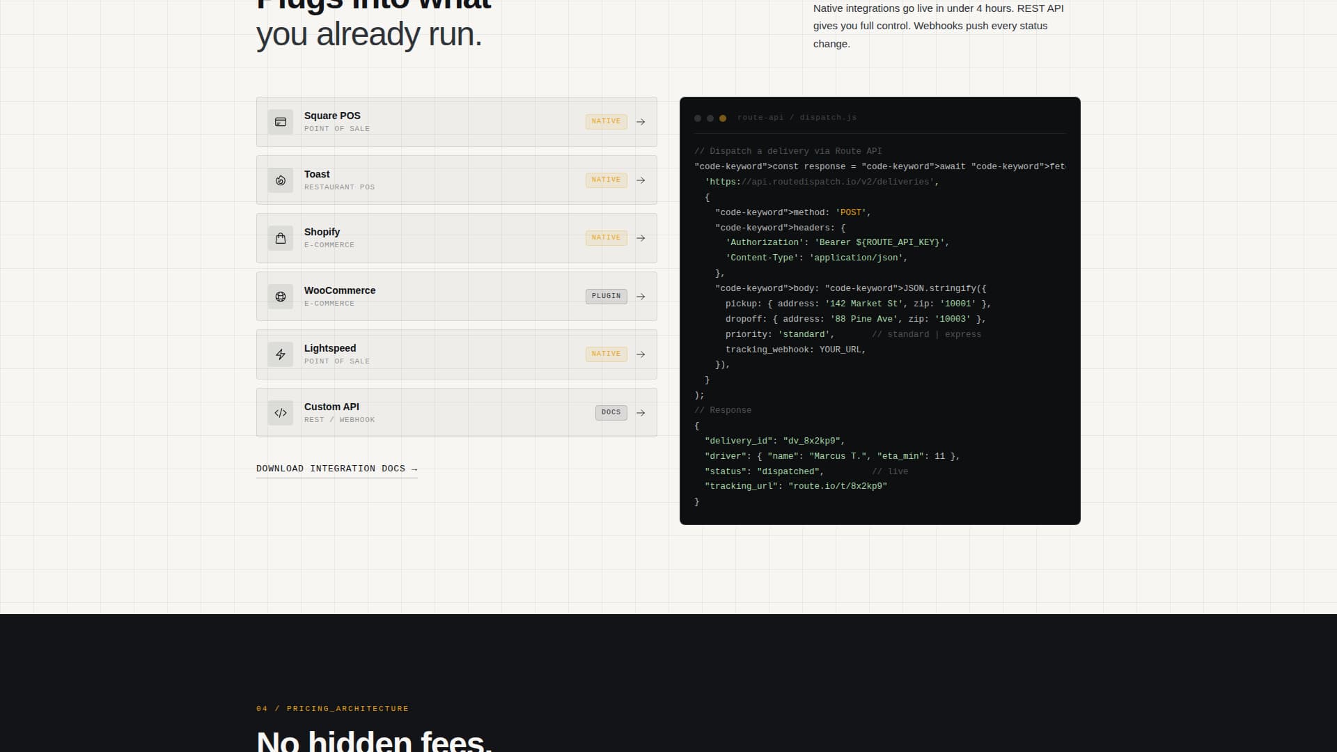The width and height of the screenshot is (1337, 752).
Task: Click the DOCS badge on Custom API
Action: click(611, 412)
